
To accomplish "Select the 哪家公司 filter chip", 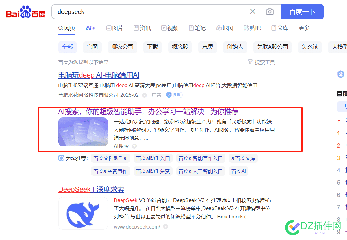I will coord(123,47).
